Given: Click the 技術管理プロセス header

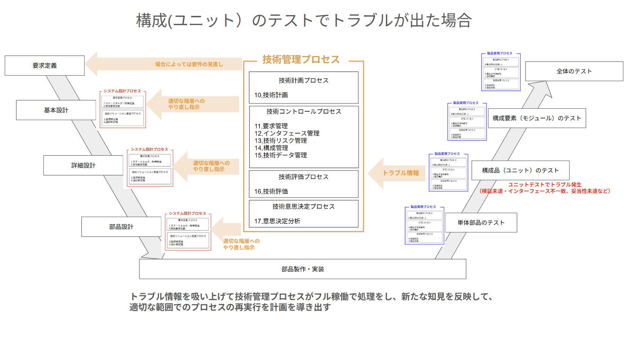Looking at the screenshot, I should [x=300, y=59].
